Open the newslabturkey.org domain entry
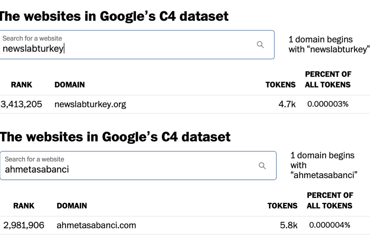 [x=90, y=104]
